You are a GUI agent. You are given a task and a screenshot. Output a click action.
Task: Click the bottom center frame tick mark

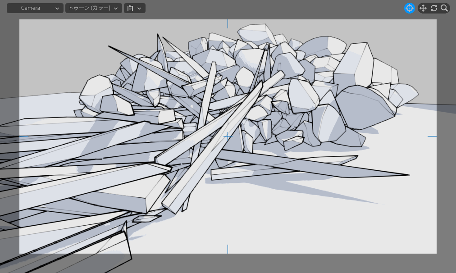point(228,249)
